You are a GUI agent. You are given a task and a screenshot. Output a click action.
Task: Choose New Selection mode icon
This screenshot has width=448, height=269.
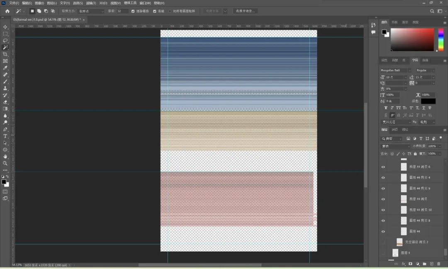[x=32, y=11]
